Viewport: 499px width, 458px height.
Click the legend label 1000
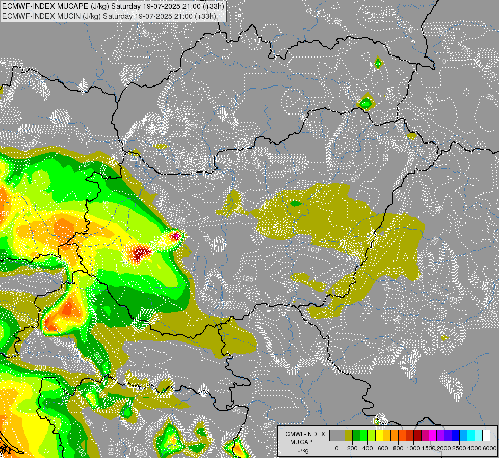pos(413,448)
